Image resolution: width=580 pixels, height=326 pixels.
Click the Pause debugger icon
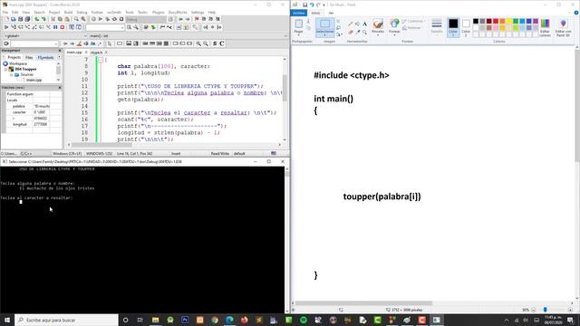coord(55,27)
